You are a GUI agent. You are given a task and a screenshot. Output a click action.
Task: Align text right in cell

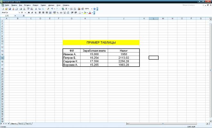coord(47,13)
